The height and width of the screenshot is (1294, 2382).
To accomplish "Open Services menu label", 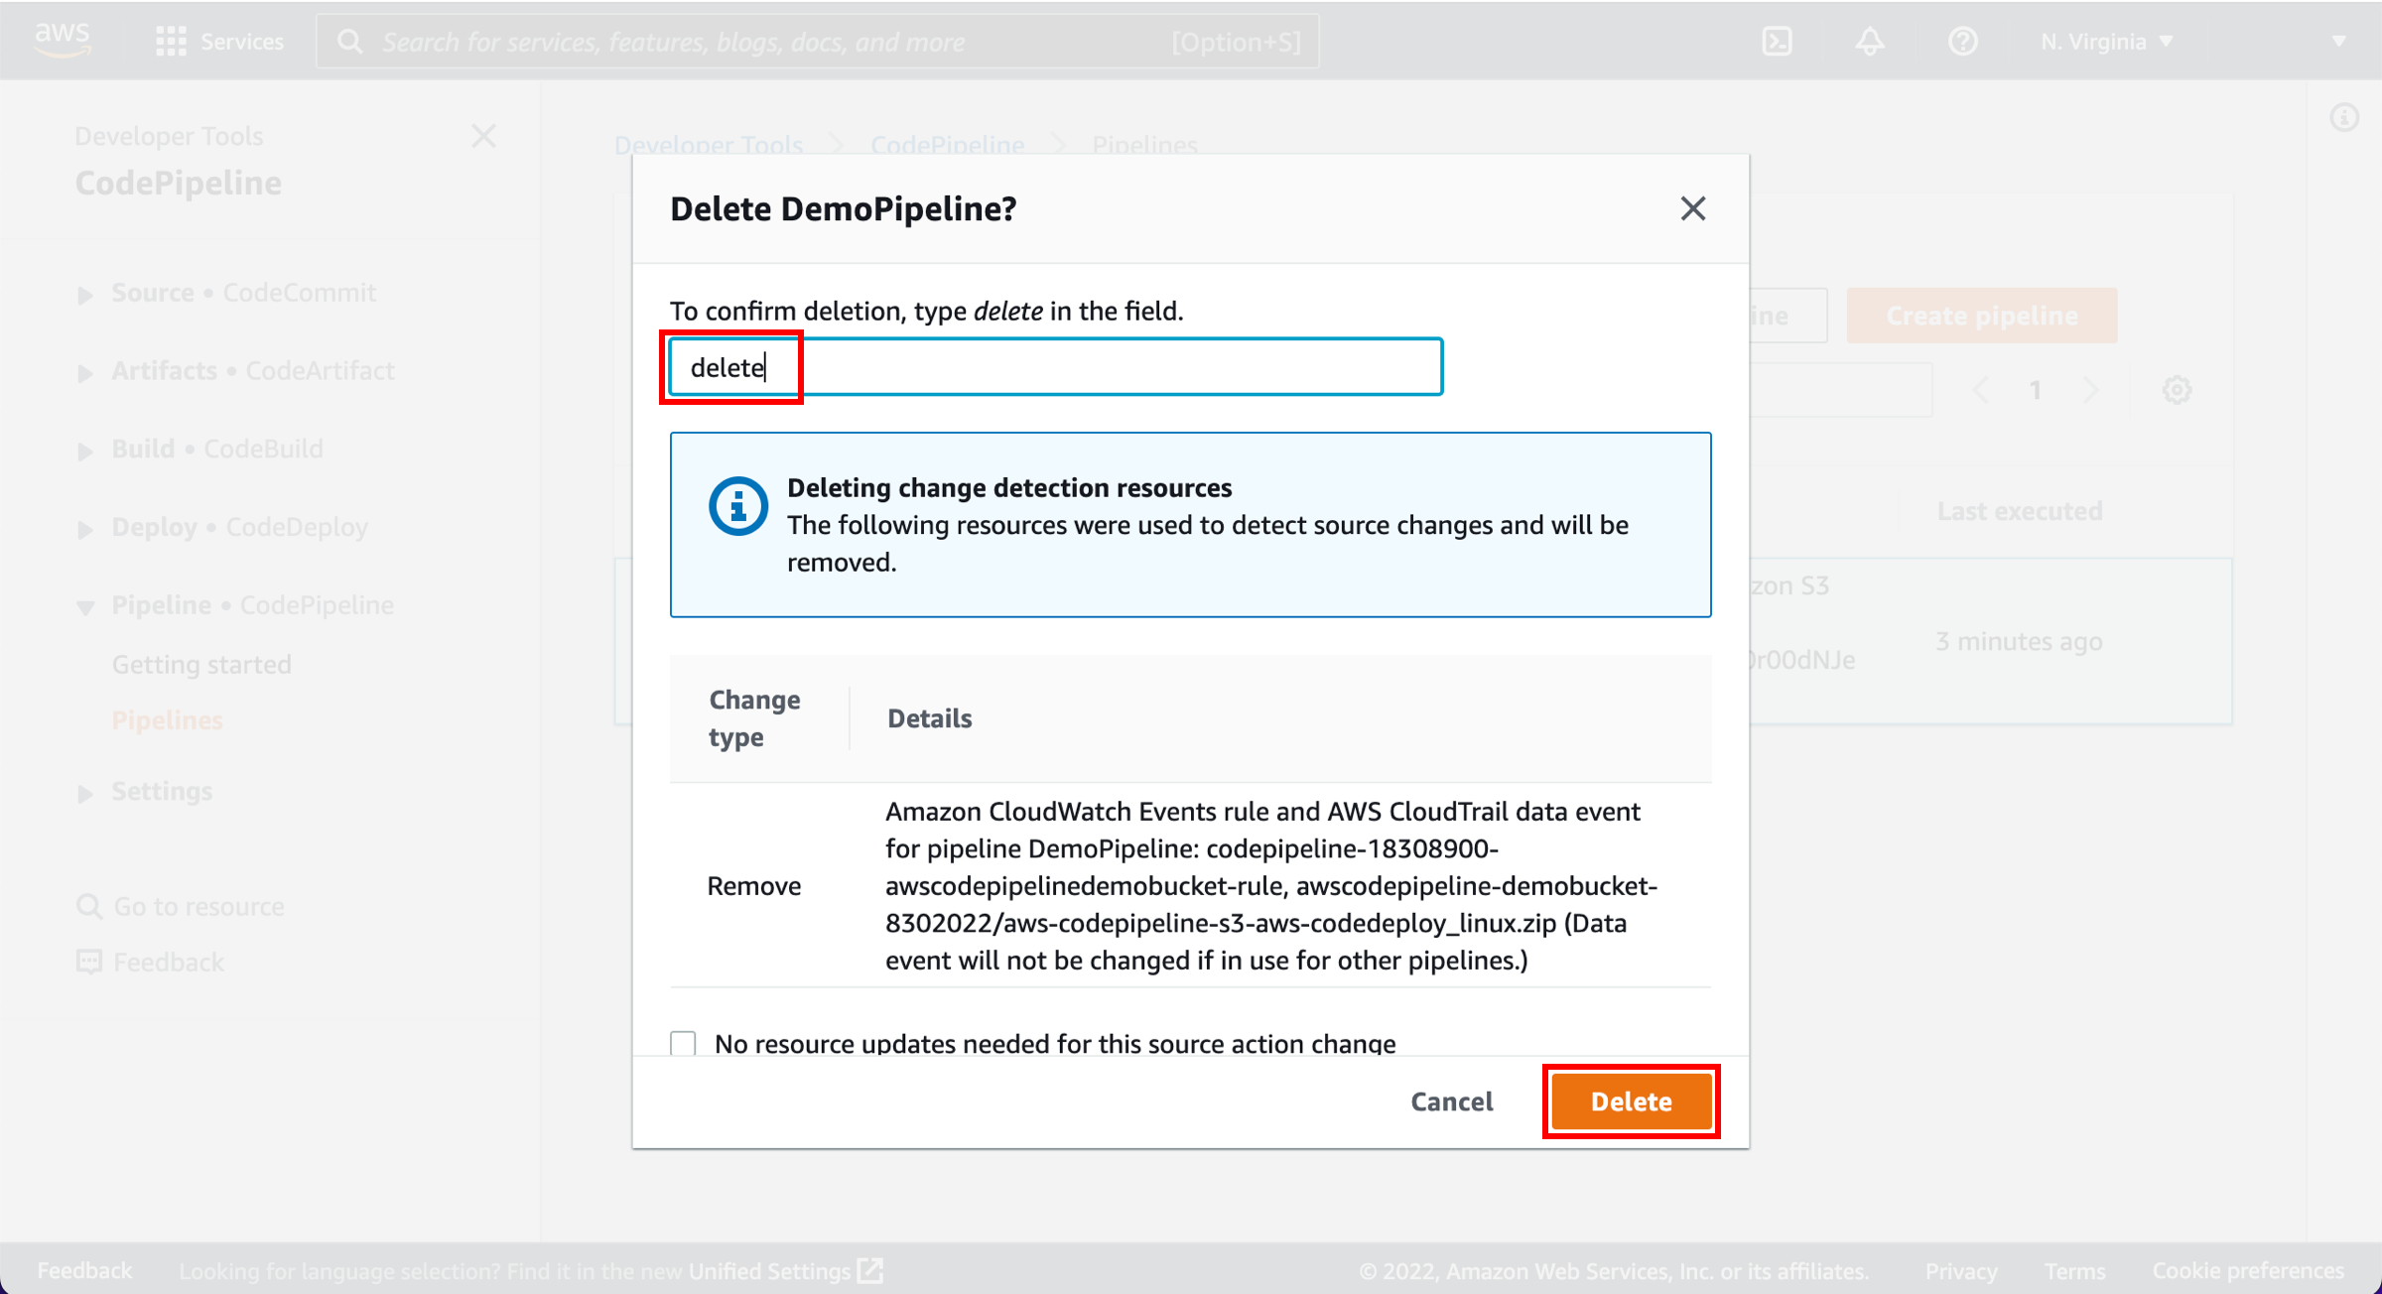I will (242, 42).
